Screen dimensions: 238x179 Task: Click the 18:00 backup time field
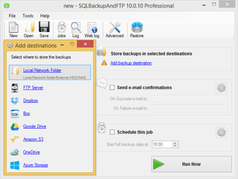coord(162,144)
